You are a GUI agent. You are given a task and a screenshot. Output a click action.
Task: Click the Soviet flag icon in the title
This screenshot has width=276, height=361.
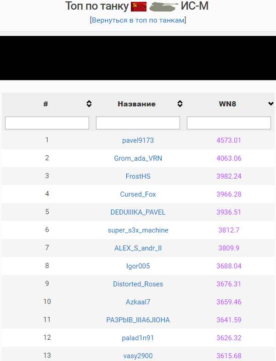pos(139,6)
